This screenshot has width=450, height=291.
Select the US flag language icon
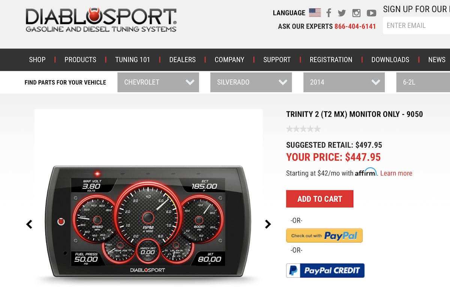[x=315, y=13]
